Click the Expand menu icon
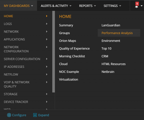The width and height of the screenshot is (144, 120). pyautogui.click(x=35, y=115)
